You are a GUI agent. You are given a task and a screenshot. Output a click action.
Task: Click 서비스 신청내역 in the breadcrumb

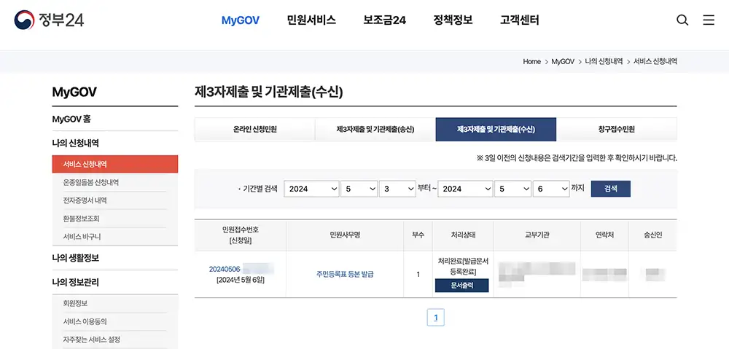pyautogui.click(x=655, y=61)
